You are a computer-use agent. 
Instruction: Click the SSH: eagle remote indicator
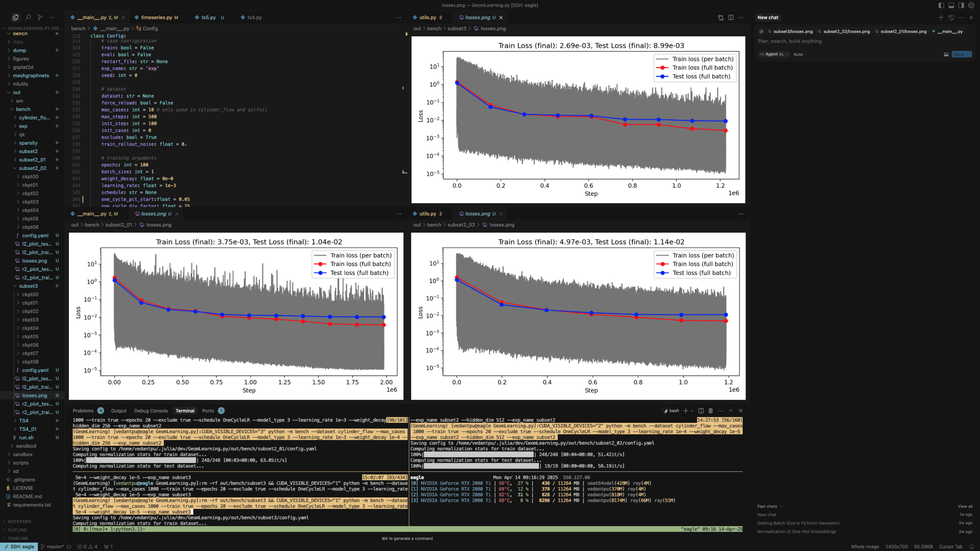(x=19, y=547)
